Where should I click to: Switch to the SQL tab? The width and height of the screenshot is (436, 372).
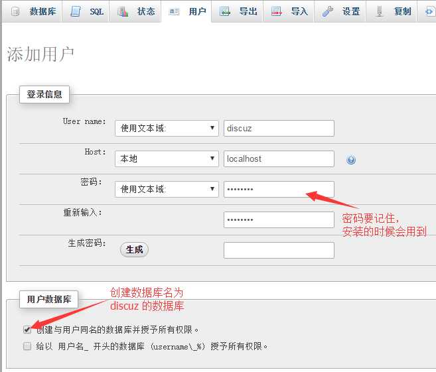[86, 11]
